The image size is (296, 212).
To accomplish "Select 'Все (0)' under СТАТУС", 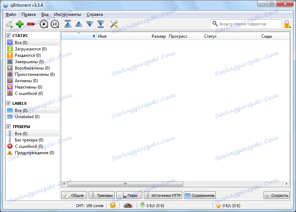I will pyautogui.click(x=33, y=43).
